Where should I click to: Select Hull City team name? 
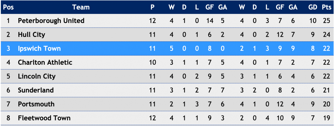31,35
